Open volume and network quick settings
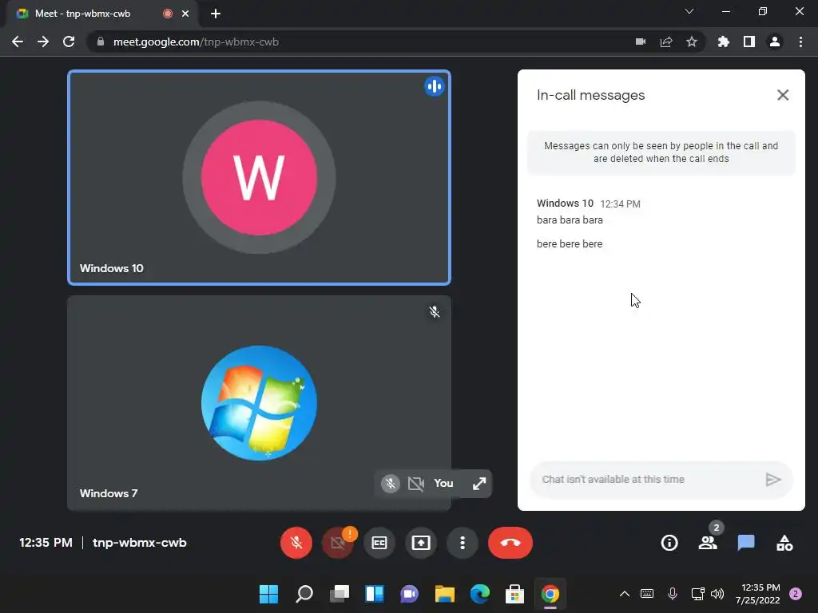 tap(708, 594)
